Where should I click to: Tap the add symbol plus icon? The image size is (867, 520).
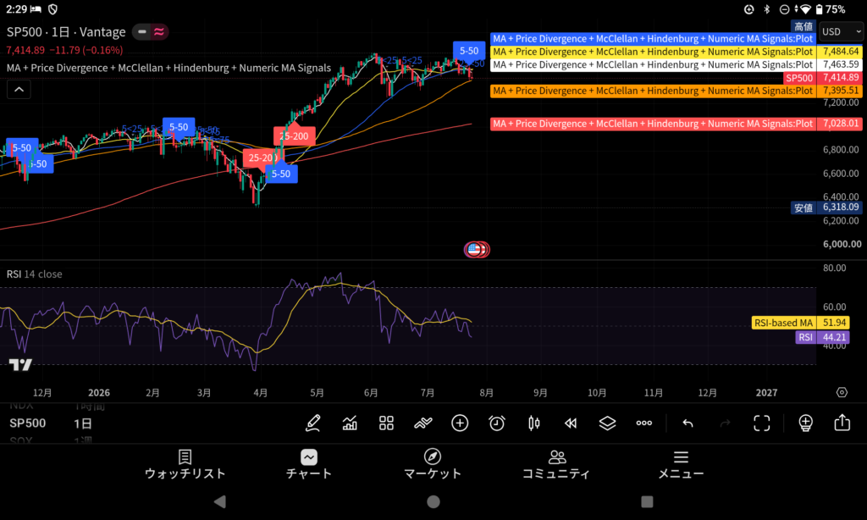pyautogui.click(x=460, y=423)
